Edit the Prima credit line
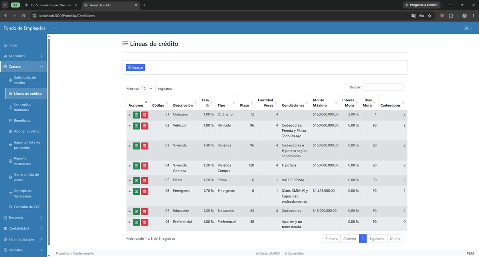The height and width of the screenshot is (257, 479). [137, 180]
